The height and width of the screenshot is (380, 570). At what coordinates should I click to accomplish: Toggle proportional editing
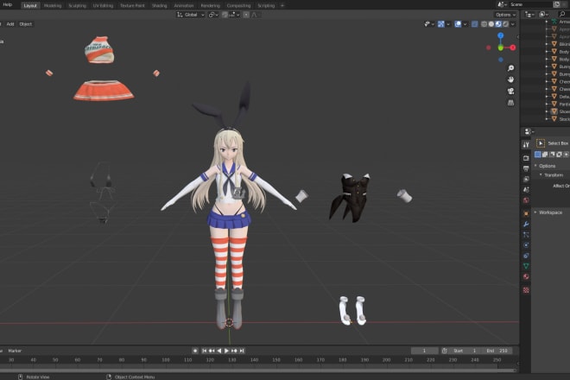point(246,15)
